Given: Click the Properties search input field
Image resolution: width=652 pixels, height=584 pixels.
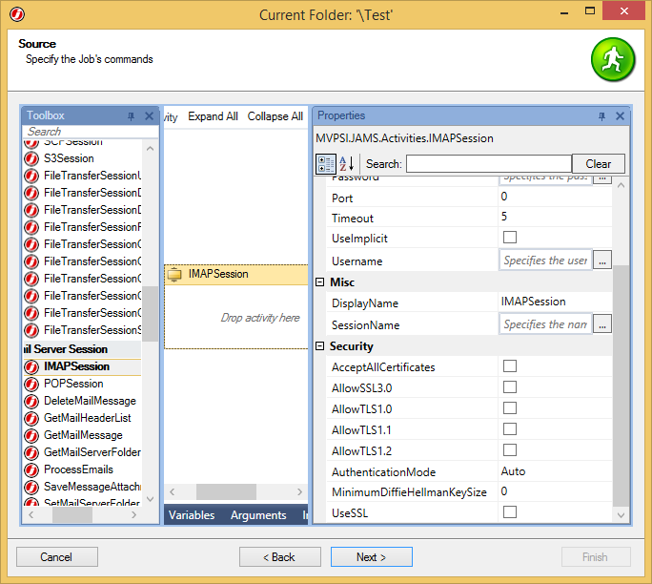Looking at the screenshot, I should 489,163.
